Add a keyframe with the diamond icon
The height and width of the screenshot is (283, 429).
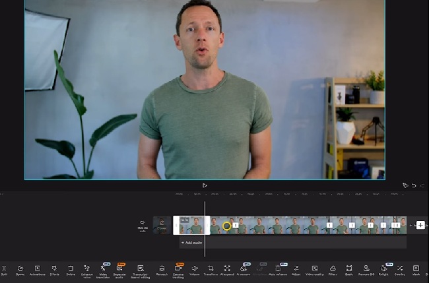tap(405, 185)
